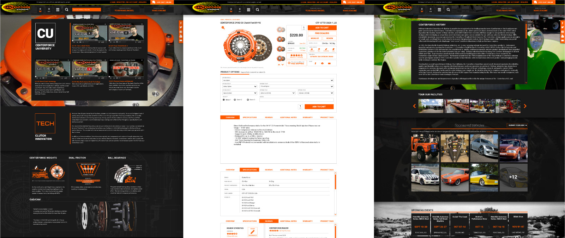Click the search magnifier in the middle page header

[257, 10]
